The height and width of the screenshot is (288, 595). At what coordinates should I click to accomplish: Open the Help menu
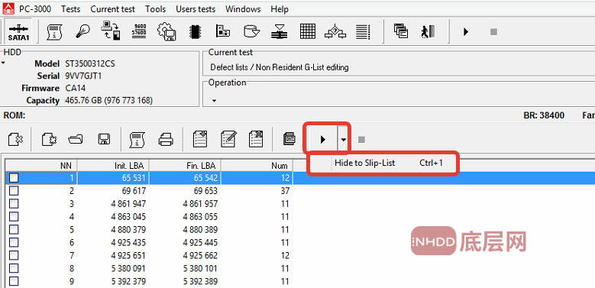pos(280,9)
